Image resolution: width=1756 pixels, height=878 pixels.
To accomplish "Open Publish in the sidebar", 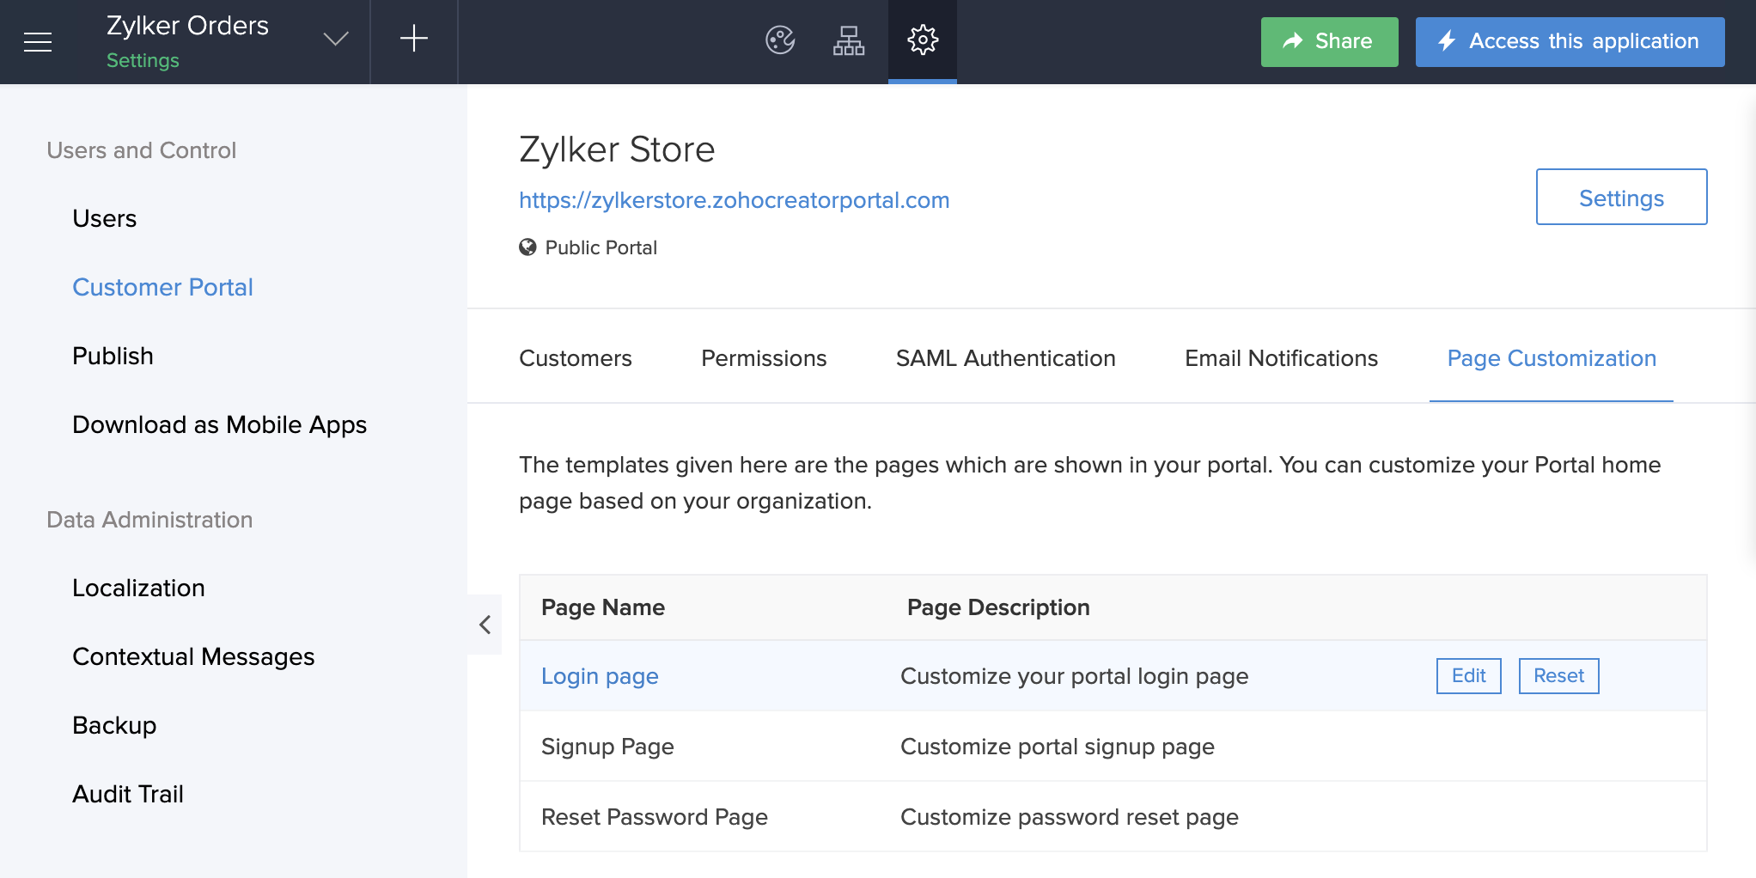I will [113, 355].
